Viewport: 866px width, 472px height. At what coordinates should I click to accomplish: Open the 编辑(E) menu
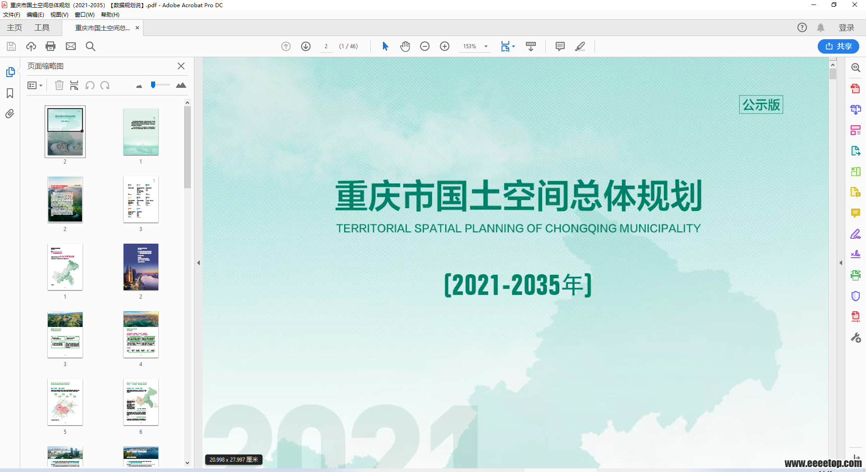(x=36, y=15)
